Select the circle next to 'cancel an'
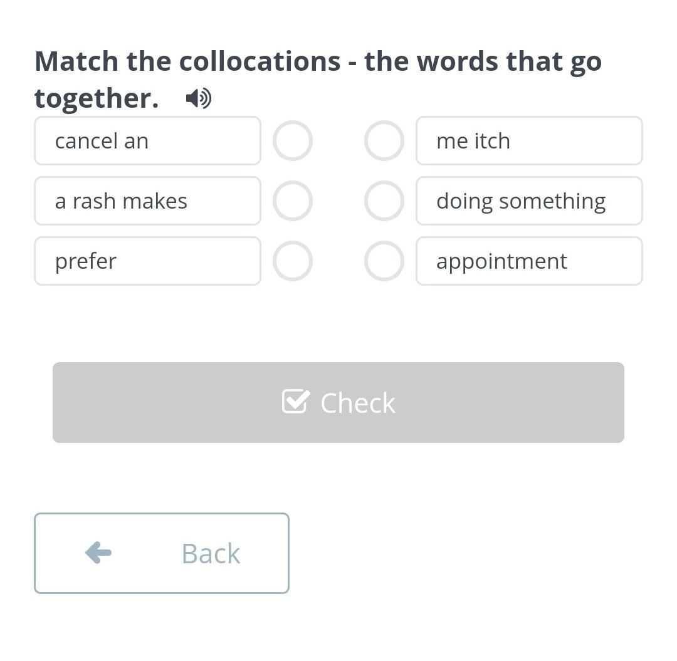Screen dimensions: 677x661 pyautogui.click(x=292, y=141)
